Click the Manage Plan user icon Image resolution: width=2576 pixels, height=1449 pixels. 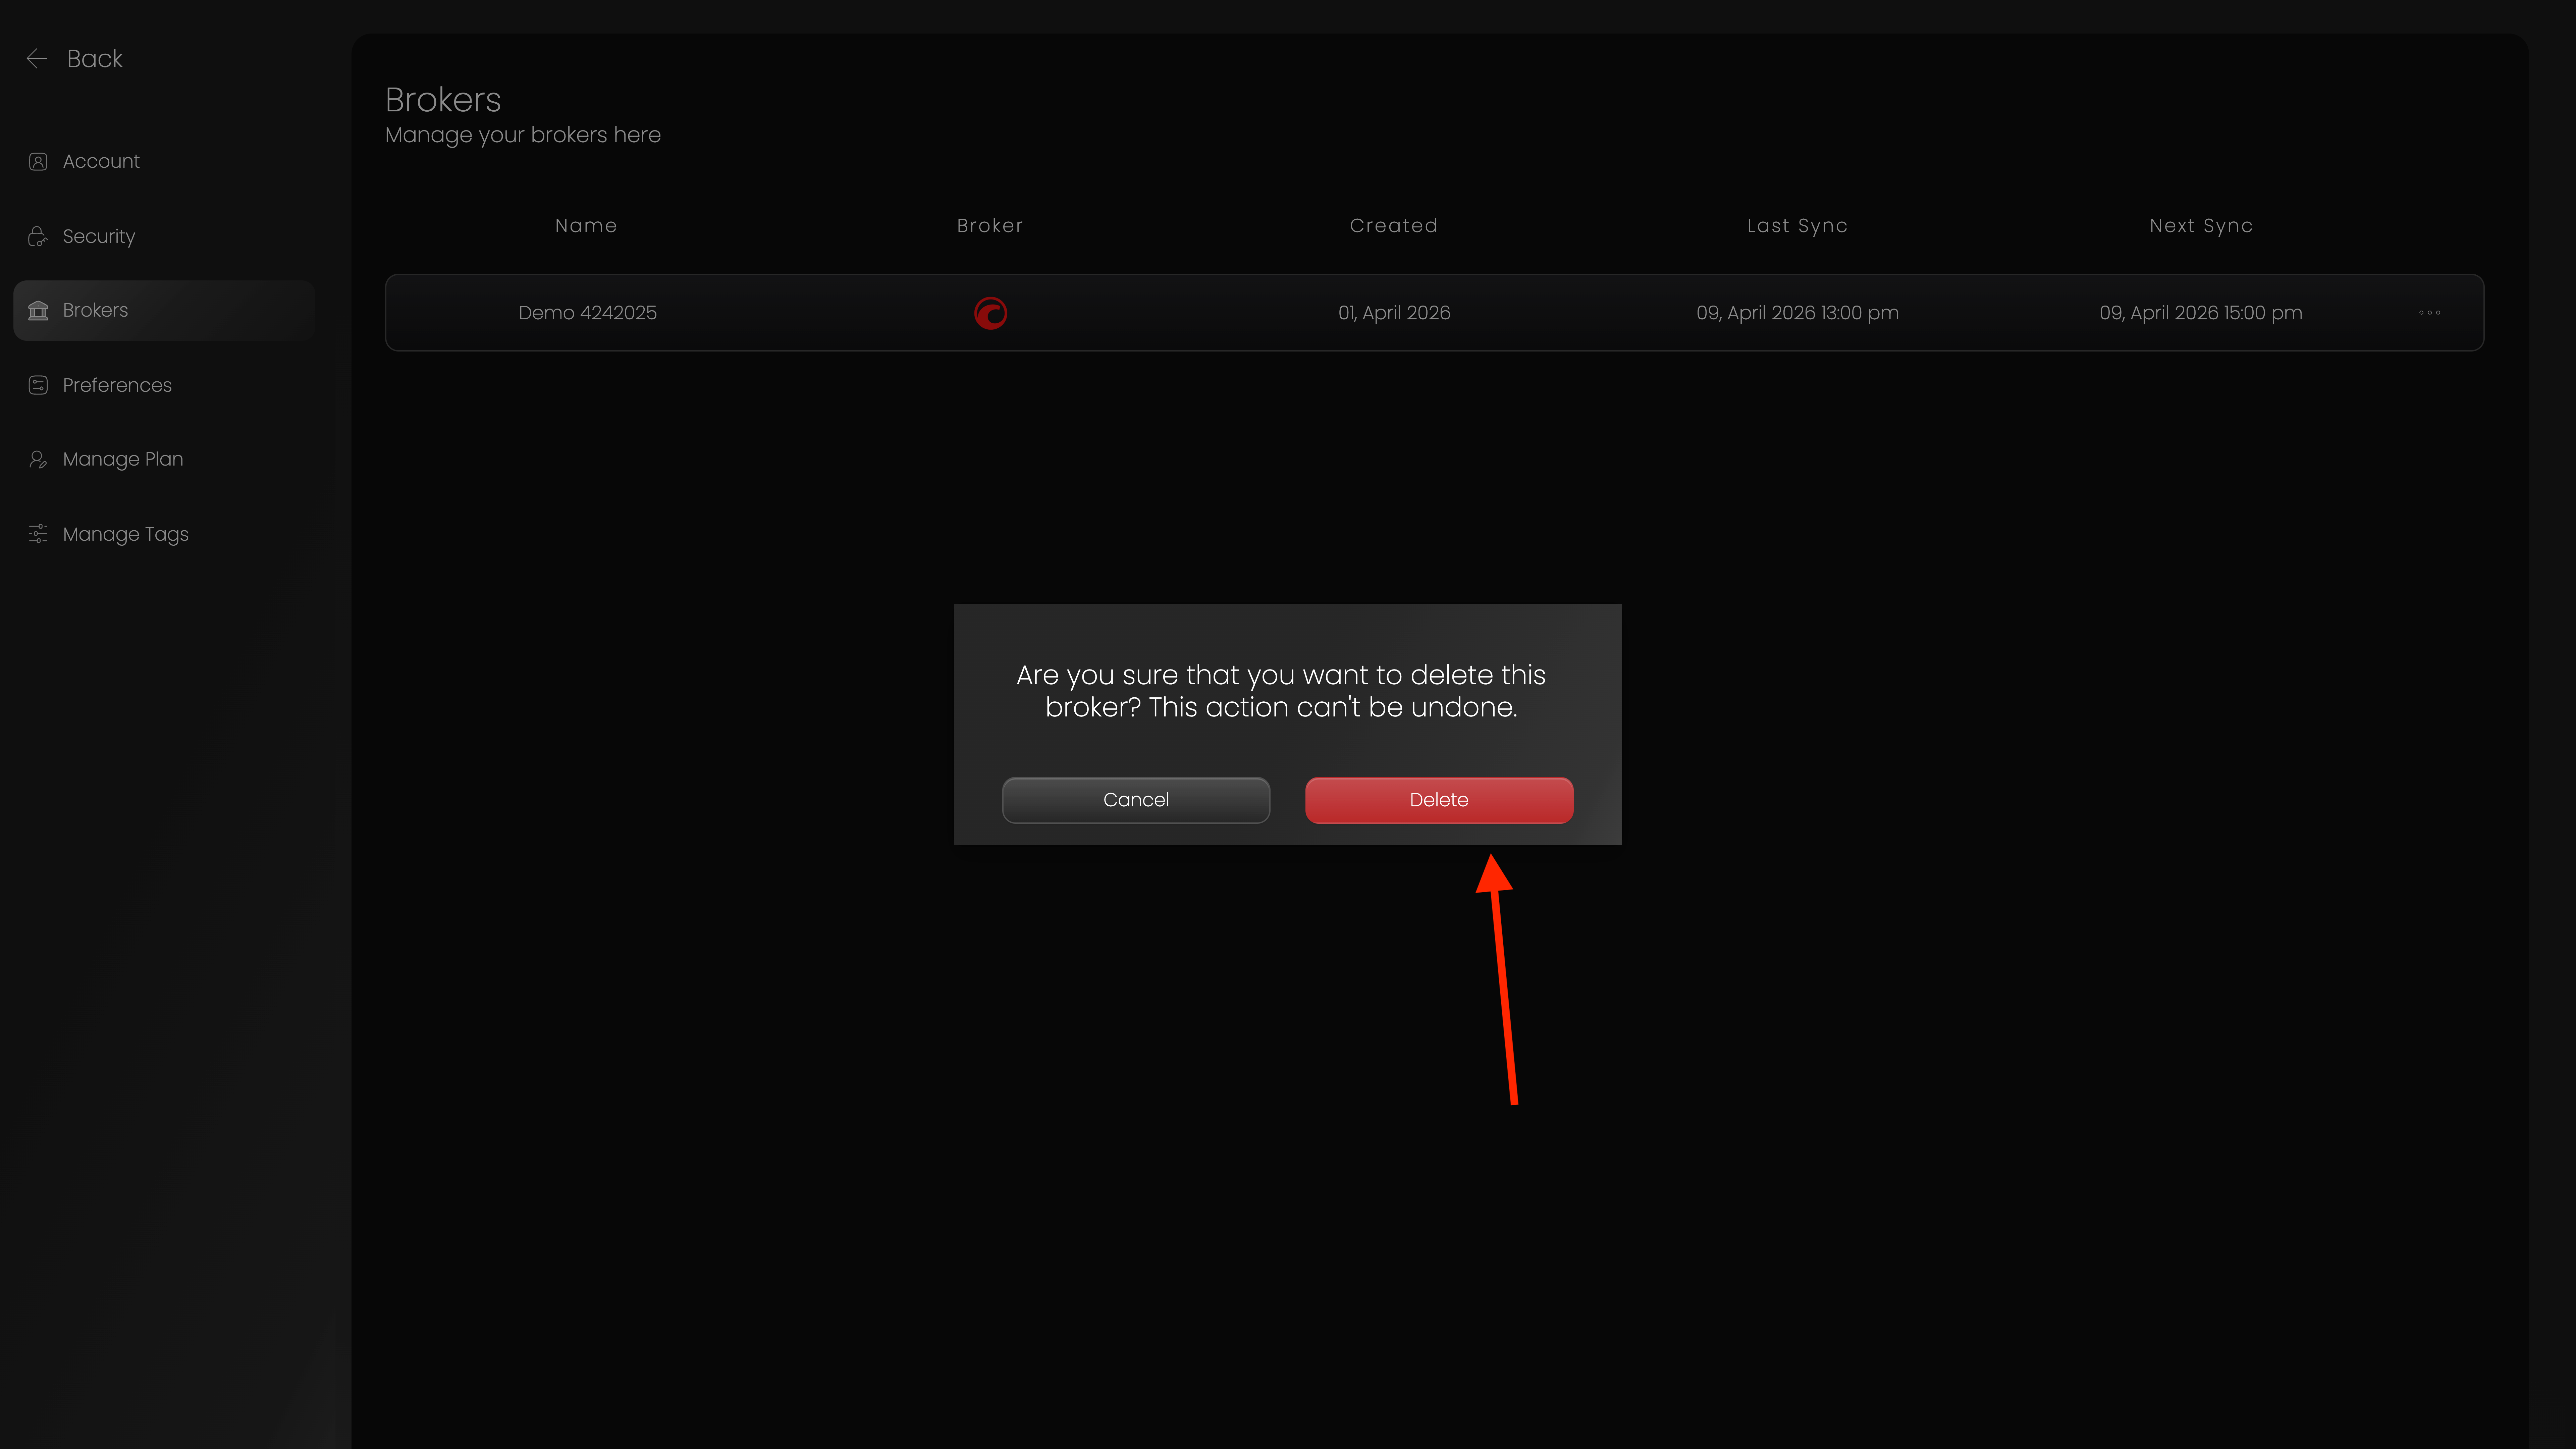[38, 459]
